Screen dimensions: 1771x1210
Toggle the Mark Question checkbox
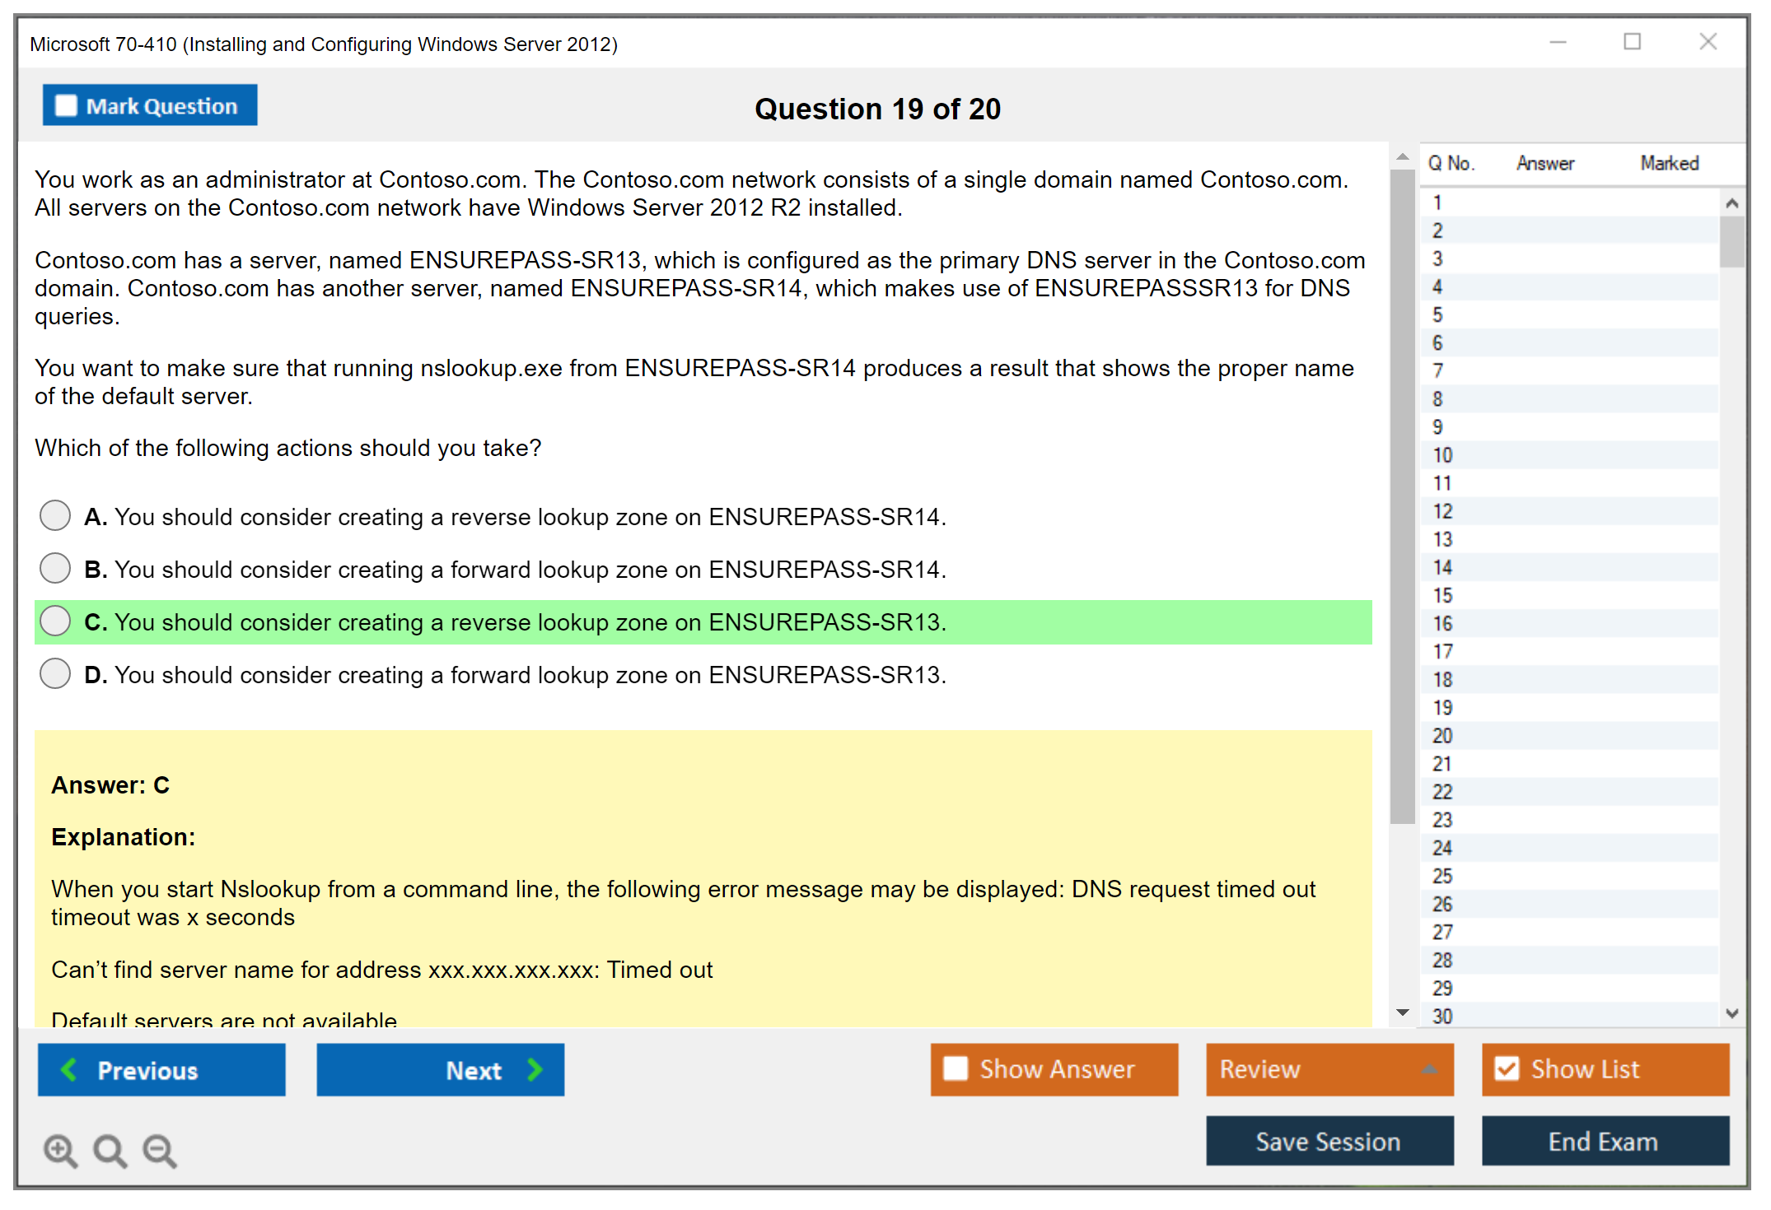click(66, 105)
